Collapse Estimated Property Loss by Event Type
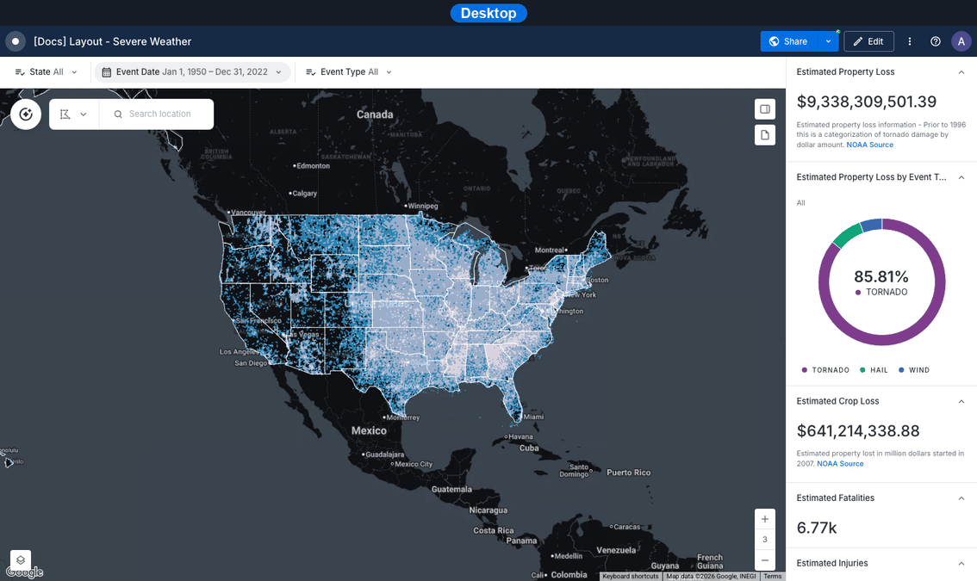The height and width of the screenshot is (581, 977). (x=961, y=177)
